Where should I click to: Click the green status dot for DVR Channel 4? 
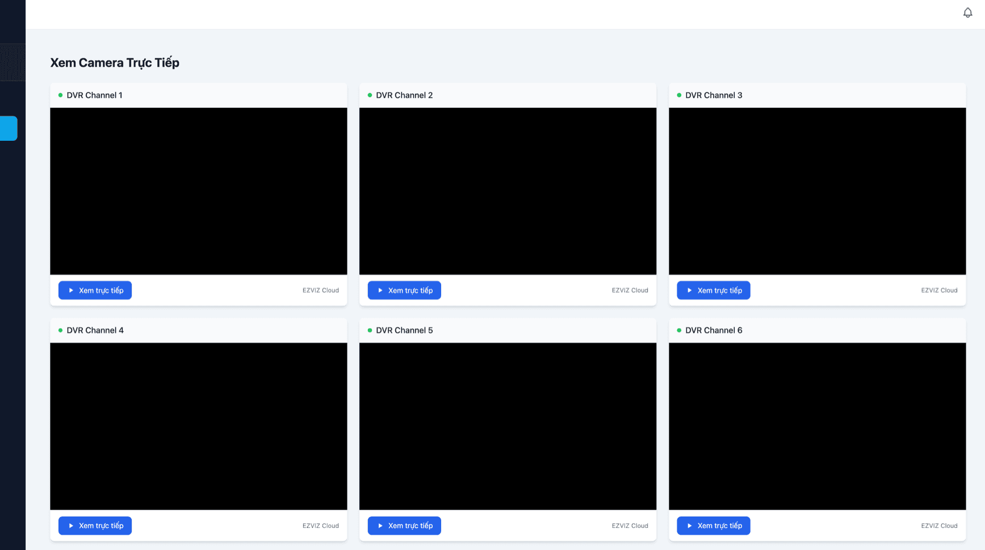coord(60,330)
